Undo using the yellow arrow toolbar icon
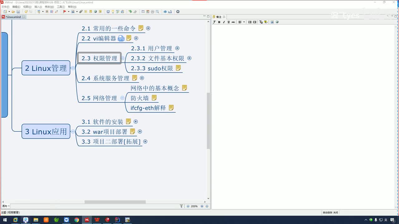 coord(26,12)
